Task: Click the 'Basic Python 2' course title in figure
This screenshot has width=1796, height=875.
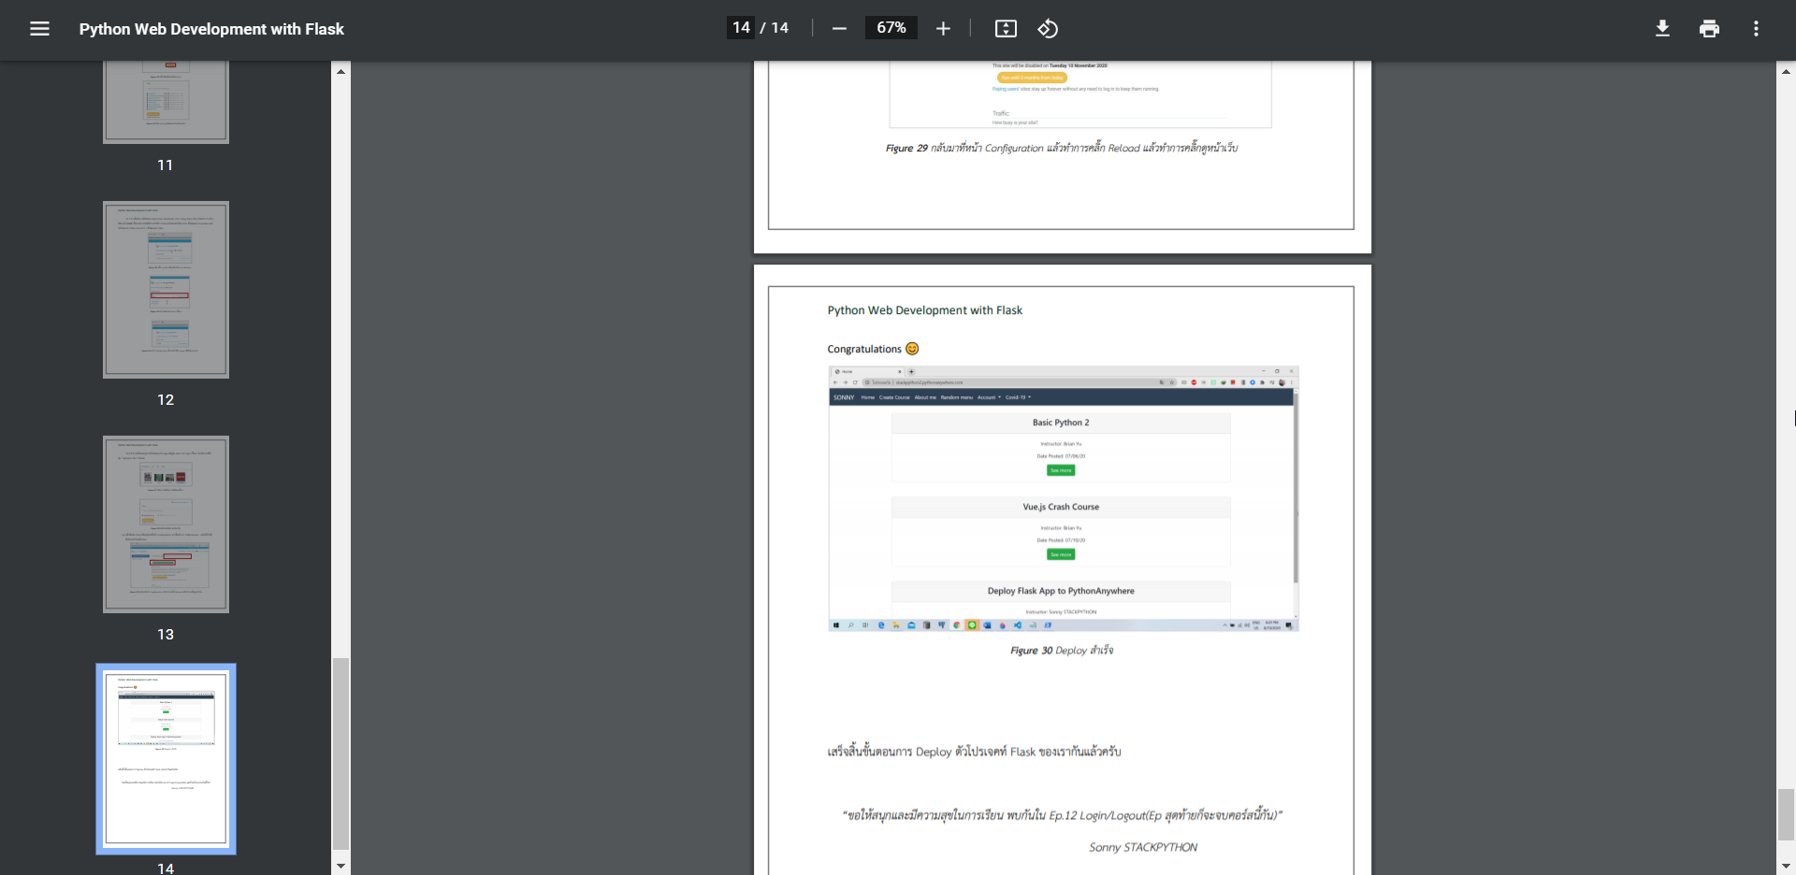Action: pos(1061,423)
